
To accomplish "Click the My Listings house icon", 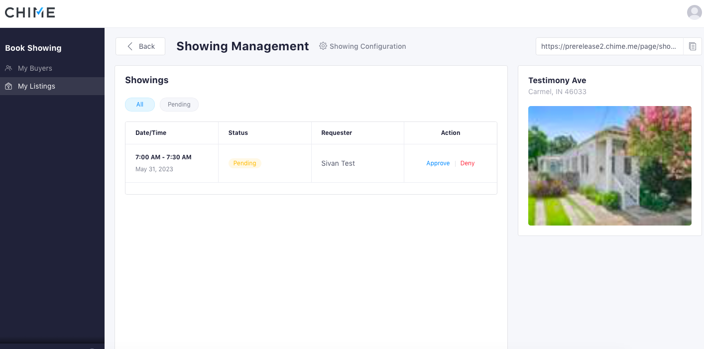I will pyautogui.click(x=8, y=86).
